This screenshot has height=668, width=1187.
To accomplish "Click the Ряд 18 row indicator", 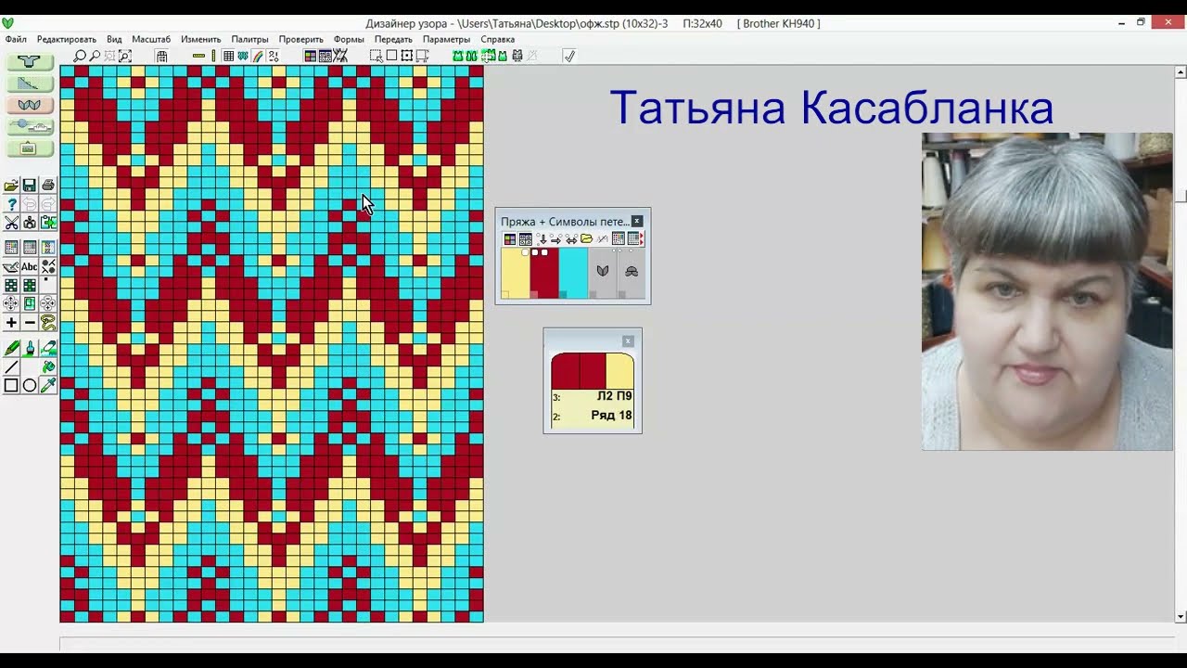I will pyautogui.click(x=611, y=416).
